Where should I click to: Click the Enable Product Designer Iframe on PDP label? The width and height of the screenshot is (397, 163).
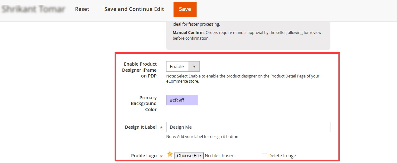tap(139, 70)
